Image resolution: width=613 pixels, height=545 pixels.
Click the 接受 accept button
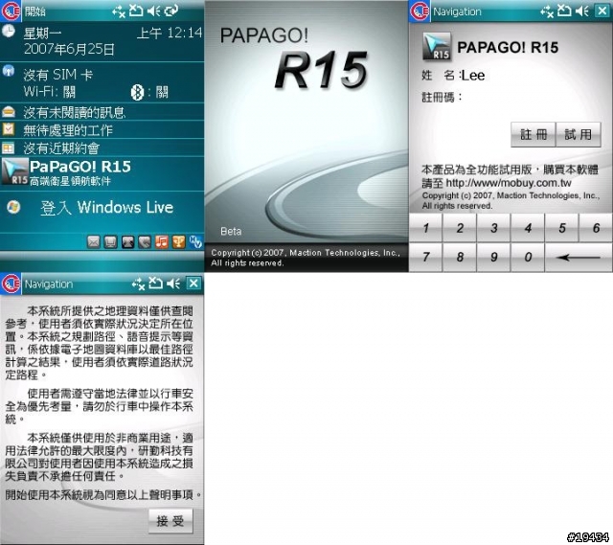pyautogui.click(x=170, y=521)
